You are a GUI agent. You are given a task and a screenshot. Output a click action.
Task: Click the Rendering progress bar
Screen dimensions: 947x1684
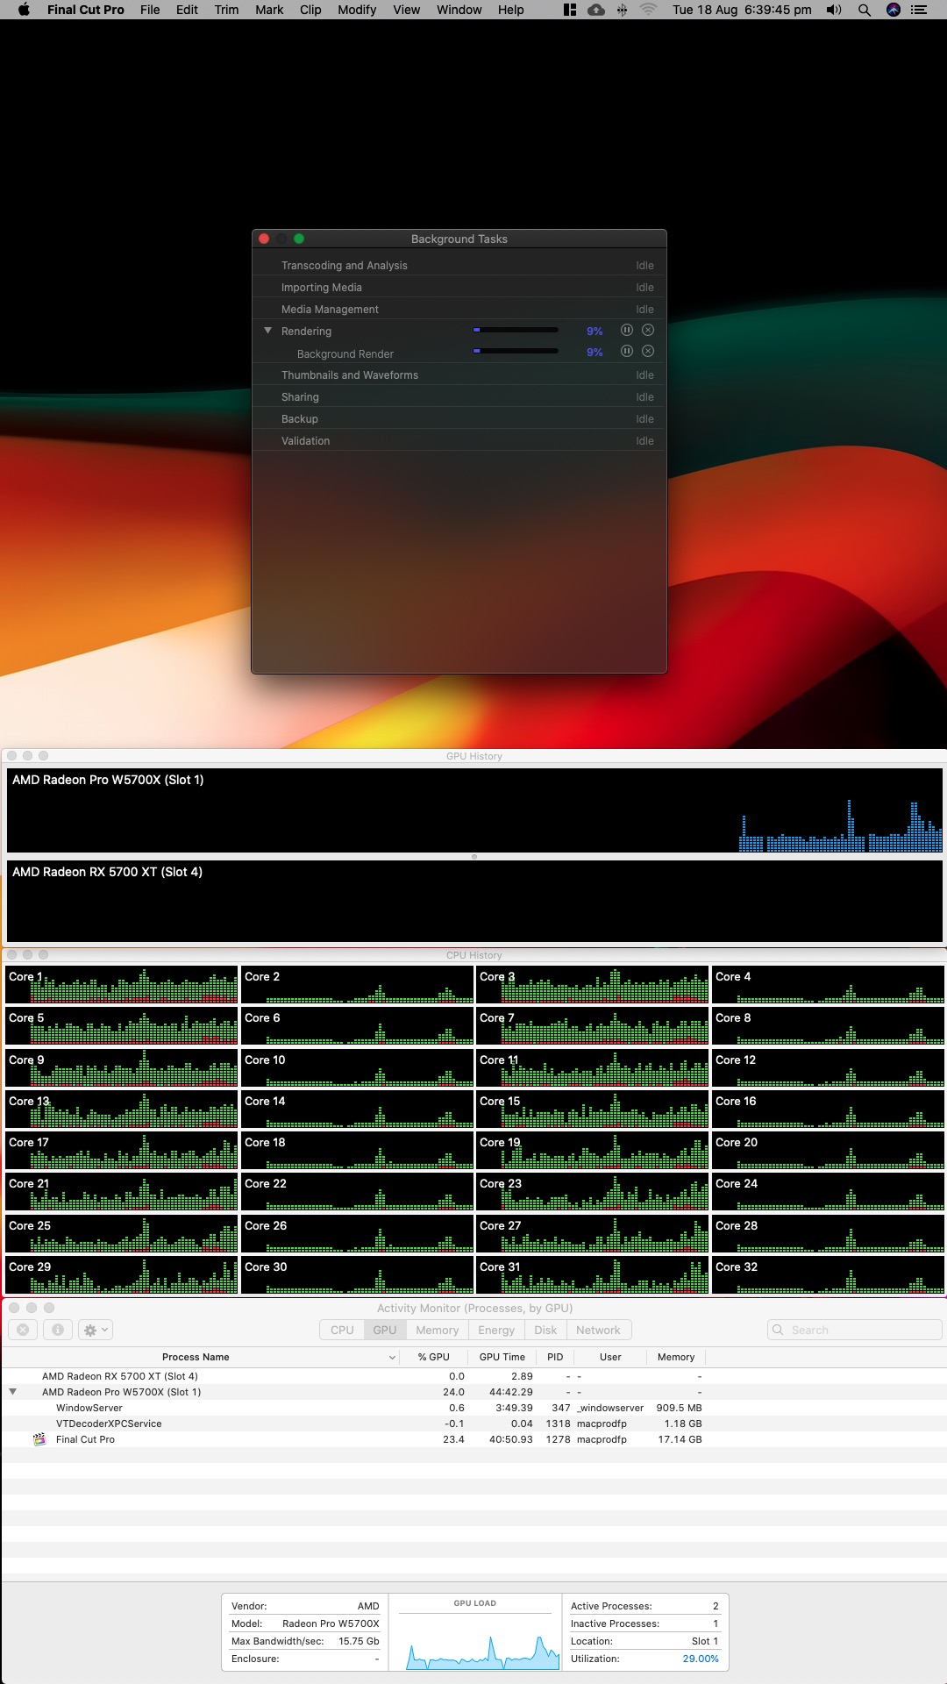click(x=516, y=330)
